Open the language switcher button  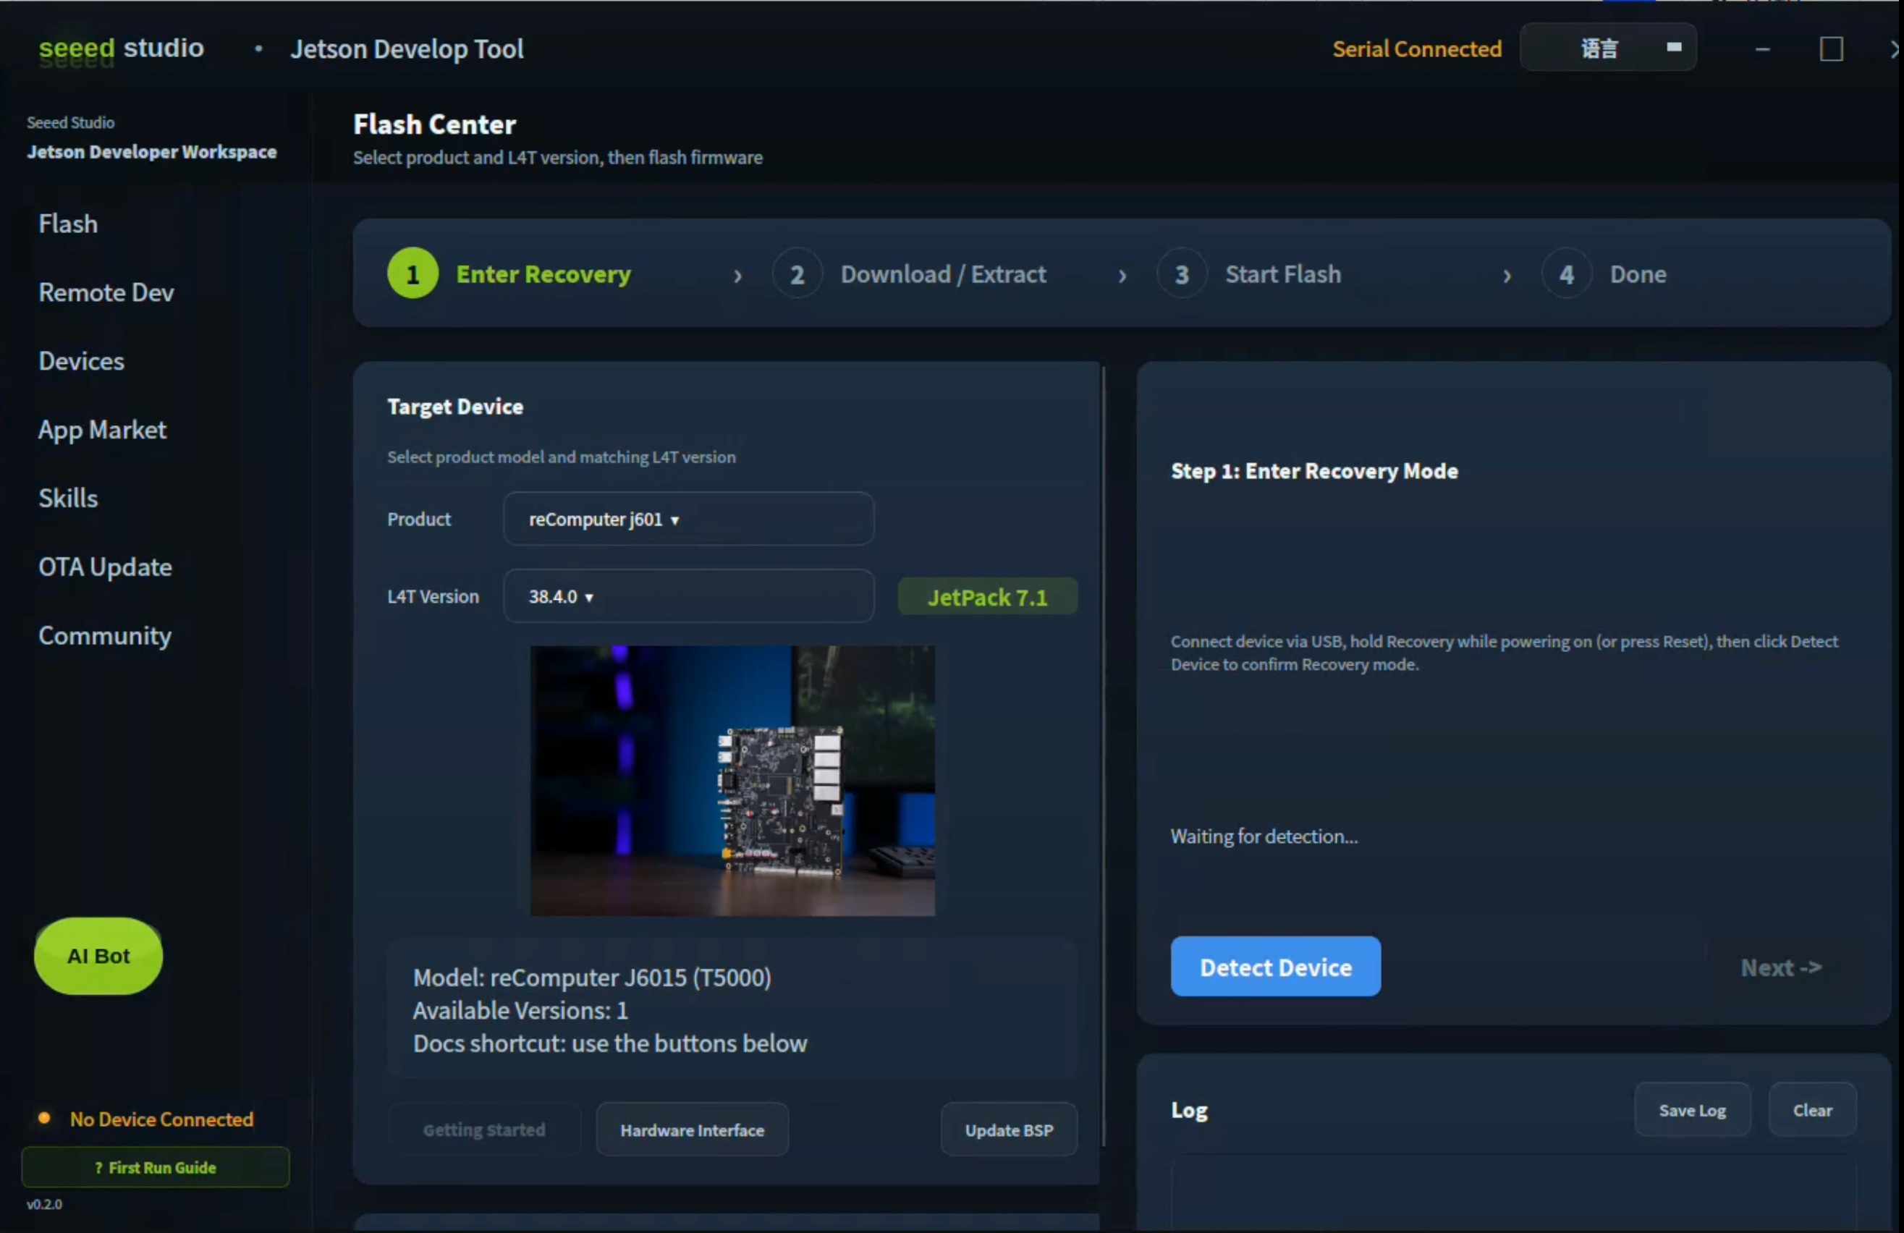click(x=1608, y=48)
